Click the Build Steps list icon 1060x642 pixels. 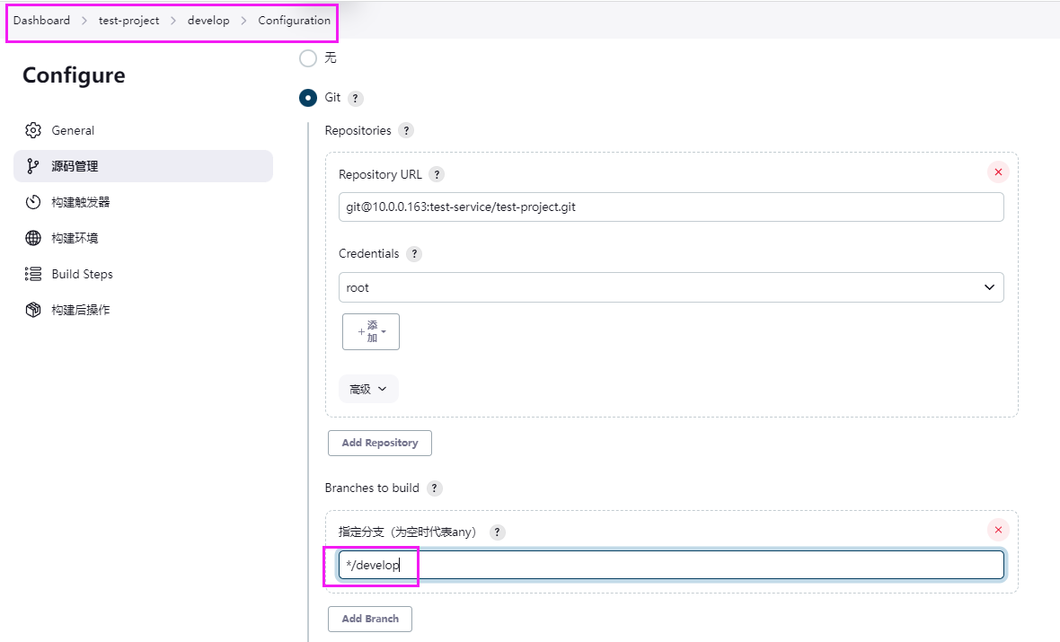tap(33, 274)
